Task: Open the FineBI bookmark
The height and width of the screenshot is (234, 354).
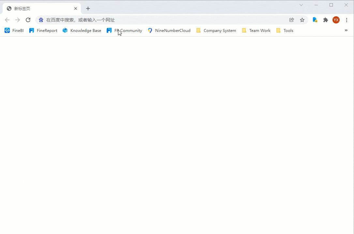Action: [14, 30]
